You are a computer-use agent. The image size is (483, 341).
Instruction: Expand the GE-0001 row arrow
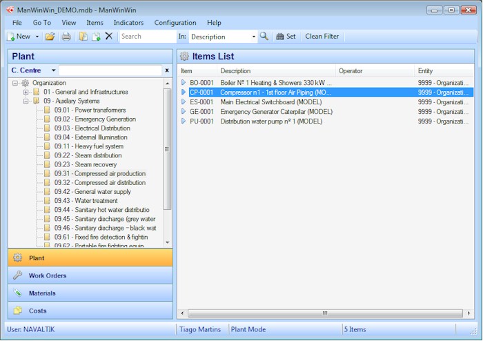point(184,111)
